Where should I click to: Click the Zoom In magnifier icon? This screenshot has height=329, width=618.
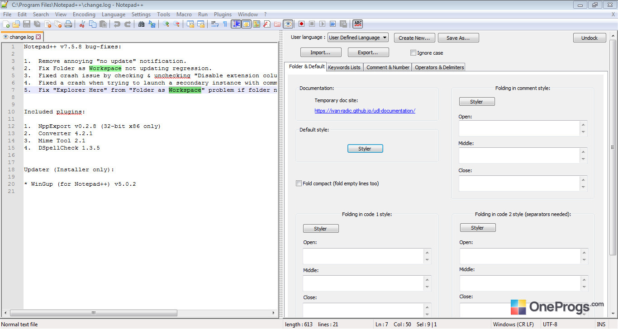[x=166, y=24]
